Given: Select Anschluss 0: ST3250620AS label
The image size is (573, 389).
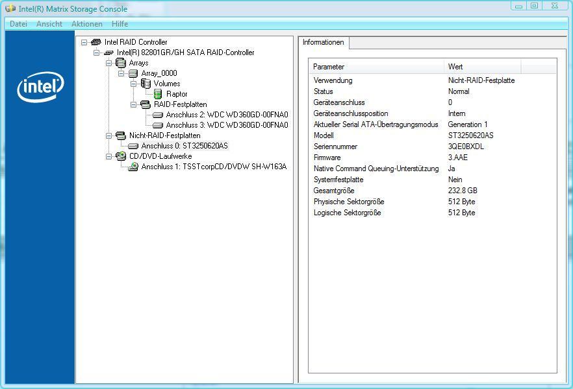Looking at the screenshot, I should coord(185,146).
